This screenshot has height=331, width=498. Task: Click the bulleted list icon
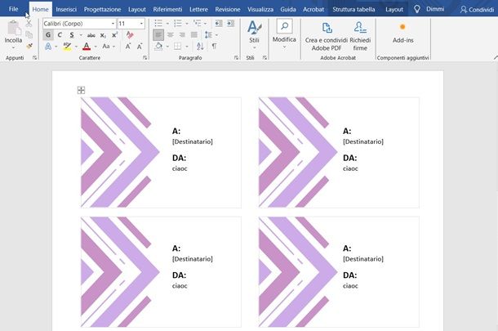158,23
